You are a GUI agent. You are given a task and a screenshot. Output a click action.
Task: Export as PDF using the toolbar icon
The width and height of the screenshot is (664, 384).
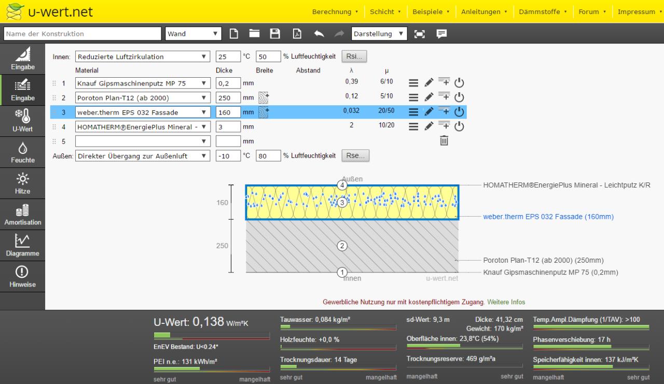(297, 34)
